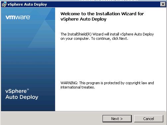
Task: Click the 'international treaties' line
Action: [78, 87]
